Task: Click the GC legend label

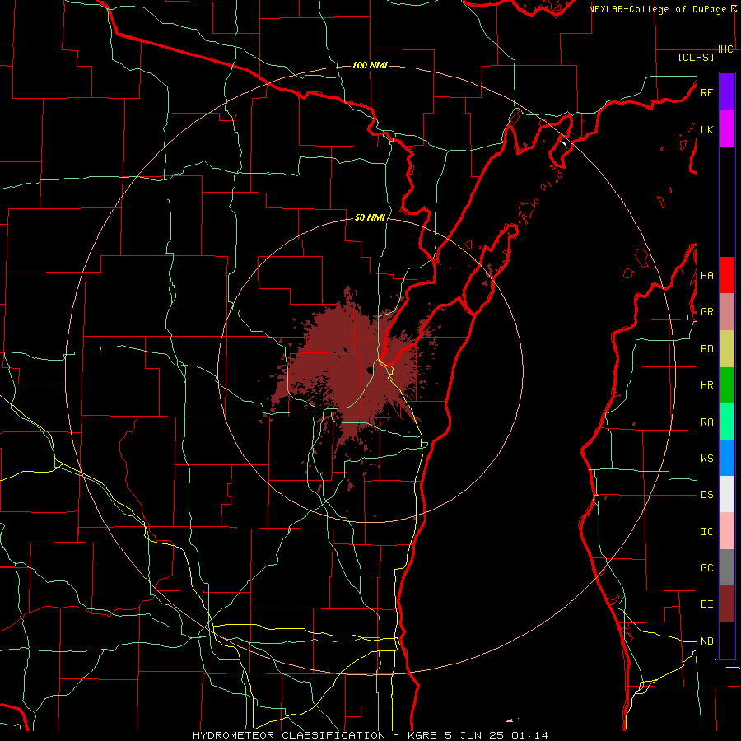Action: pyautogui.click(x=706, y=568)
